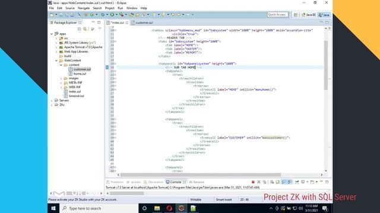The width and height of the screenshot is (380, 213).
Task: Minimize the Package Explorer view
Action: click(93, 22)
